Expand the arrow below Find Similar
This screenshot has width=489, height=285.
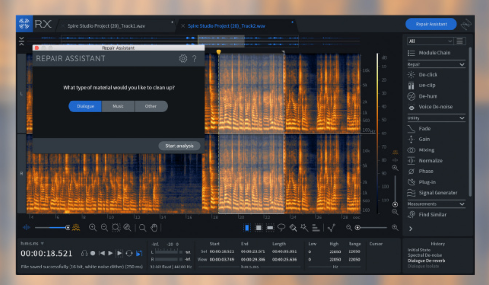411,229
